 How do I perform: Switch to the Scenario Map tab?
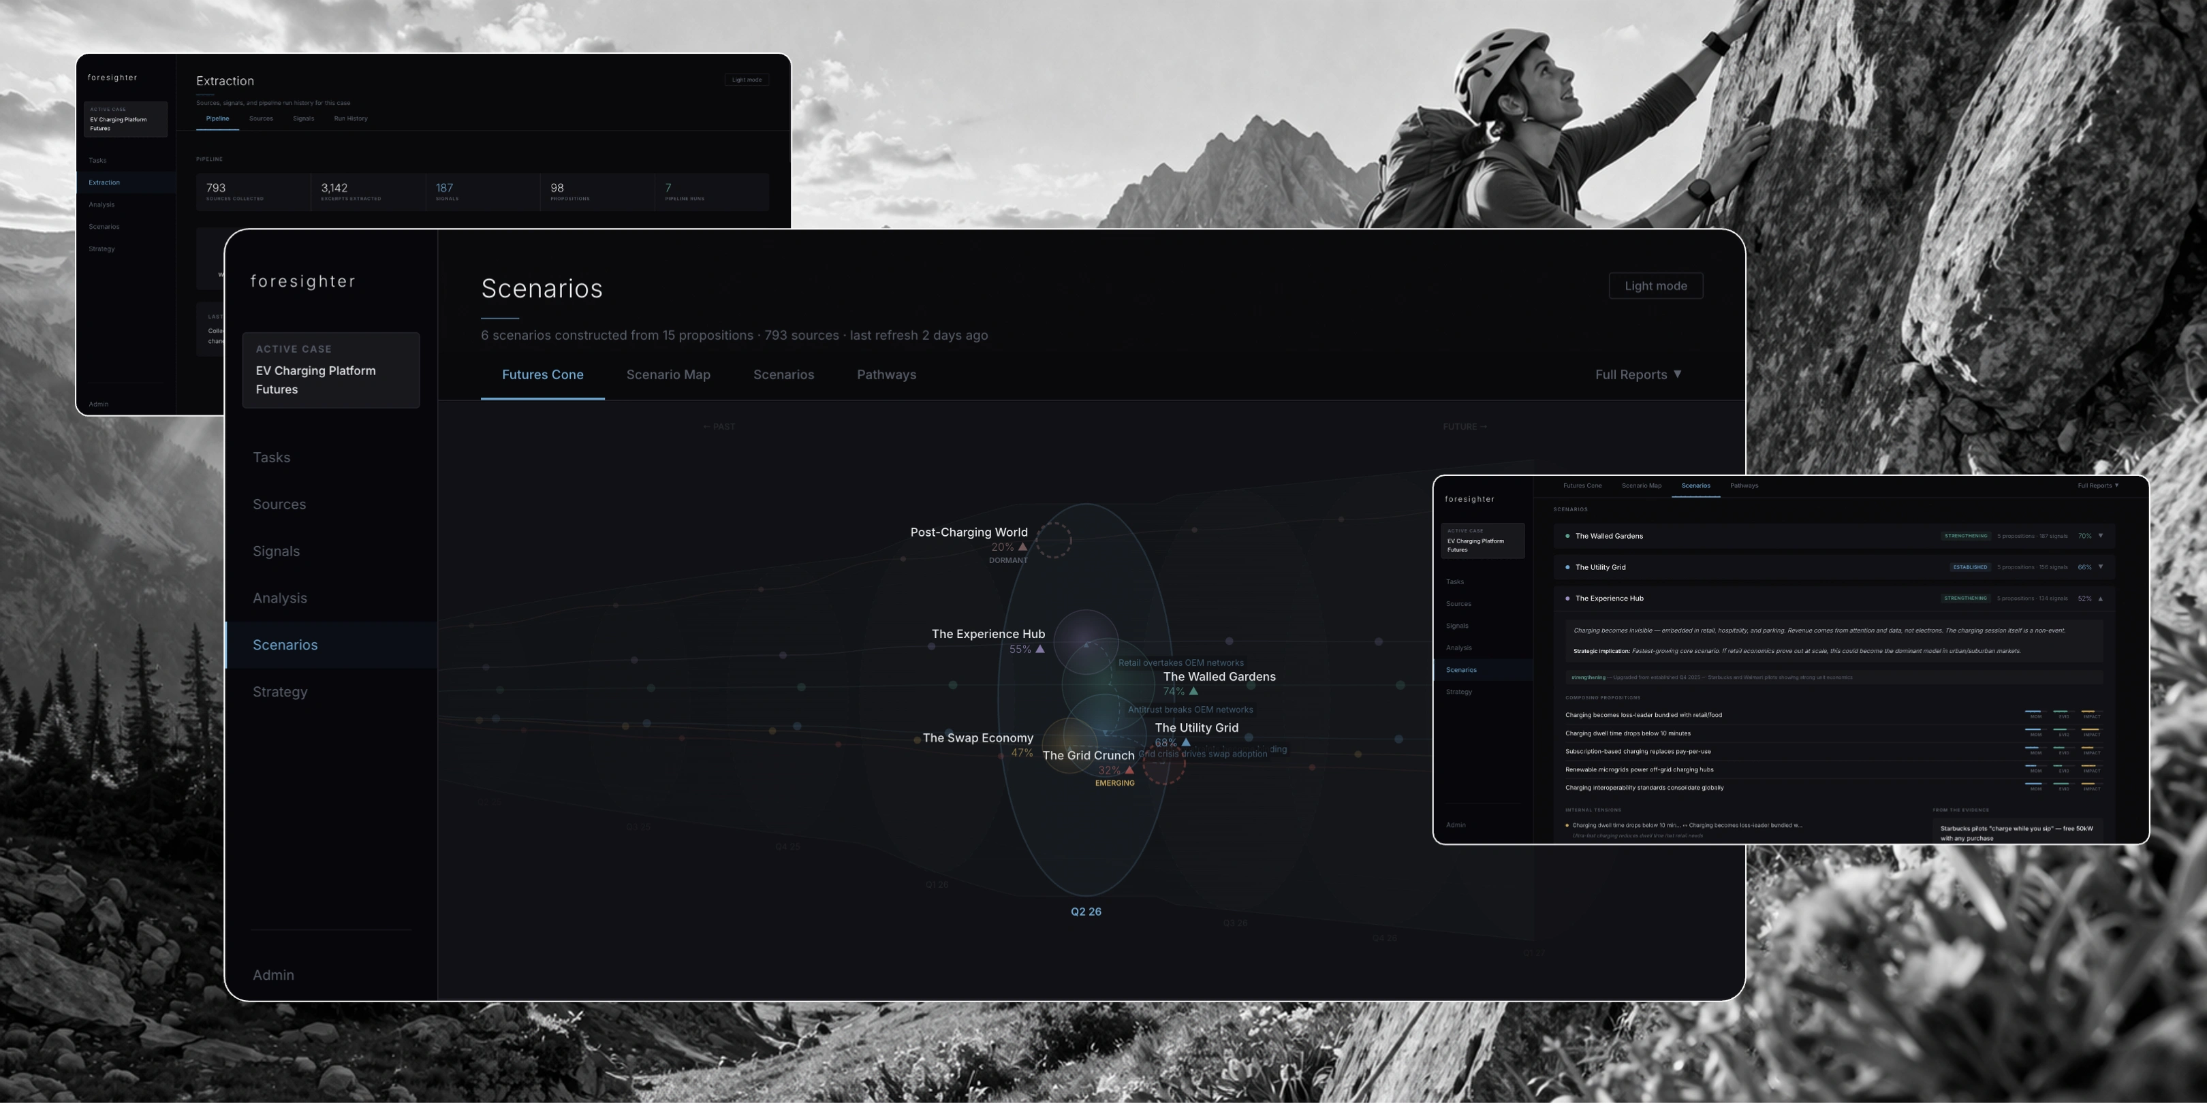[668, 374]
